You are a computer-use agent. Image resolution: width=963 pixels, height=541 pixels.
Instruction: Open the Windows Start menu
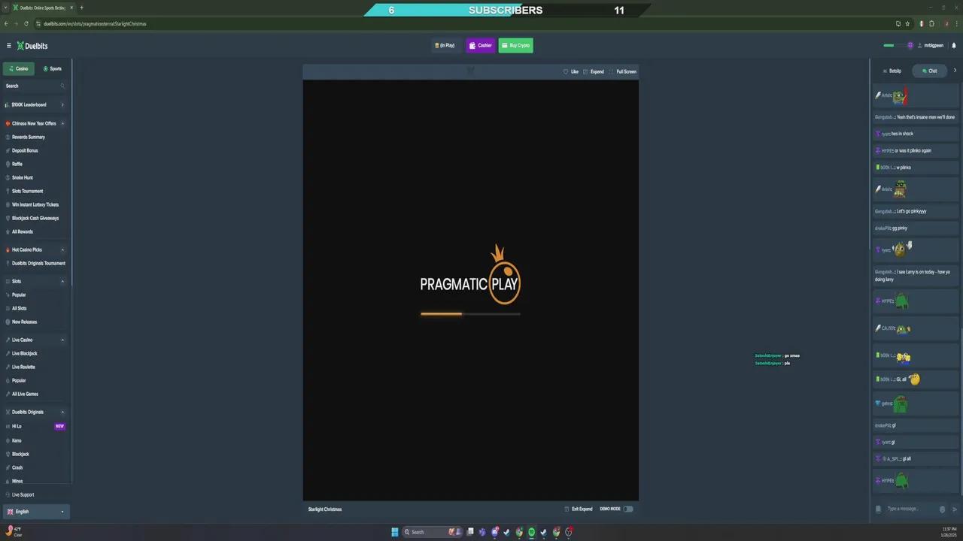tap(394, 532)
